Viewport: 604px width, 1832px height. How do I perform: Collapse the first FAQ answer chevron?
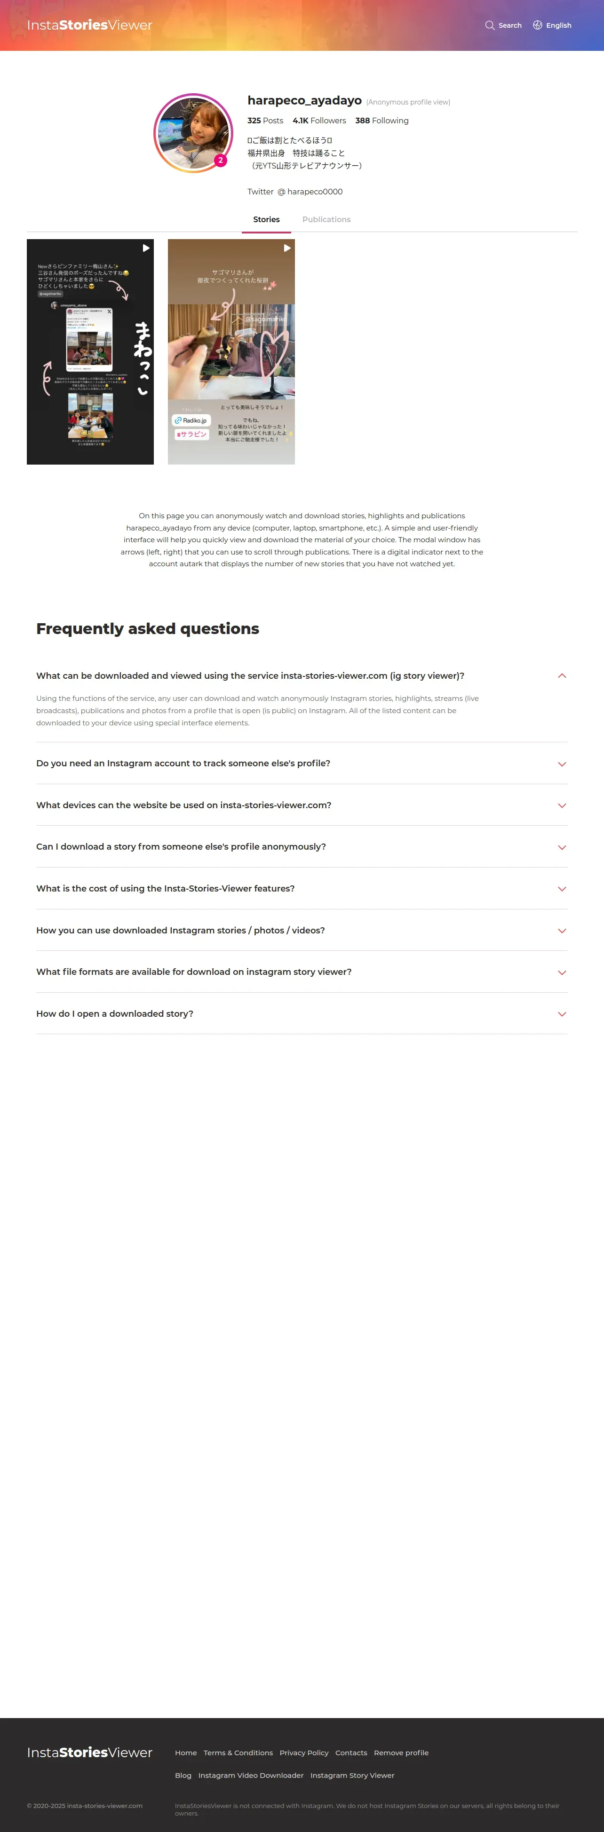click(x=561, y=675)
